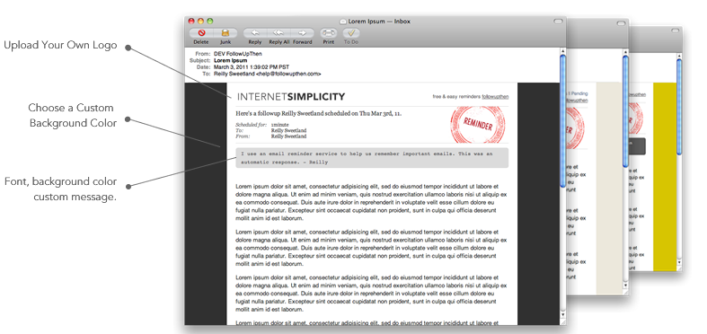Screen dimensions: 707x334
Task: Open the followupthen link in email header
Action: pos(495,96)
